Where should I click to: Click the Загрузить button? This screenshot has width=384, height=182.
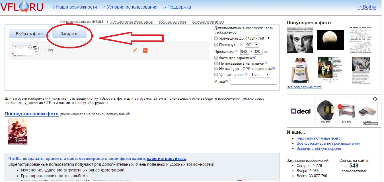(x=69, y=34)
